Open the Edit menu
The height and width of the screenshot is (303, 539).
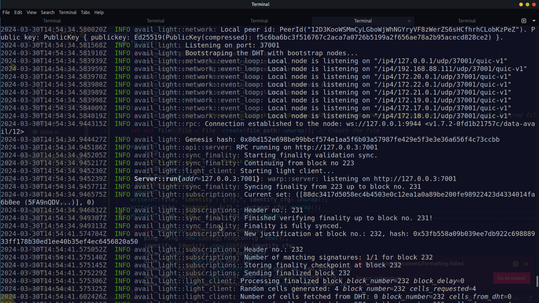point(18,12)
